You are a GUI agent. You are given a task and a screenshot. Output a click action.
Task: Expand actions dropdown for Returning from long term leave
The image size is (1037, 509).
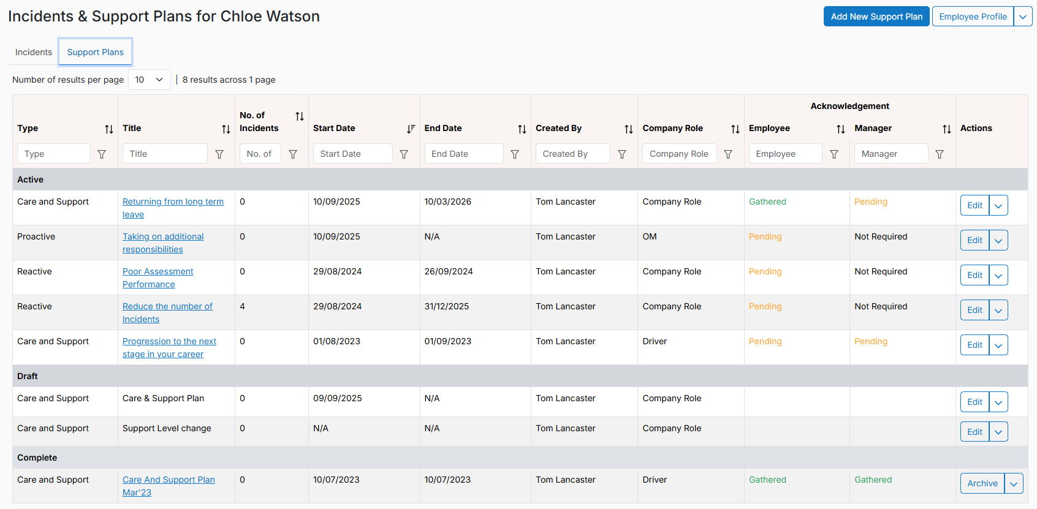tap(998, 206)
